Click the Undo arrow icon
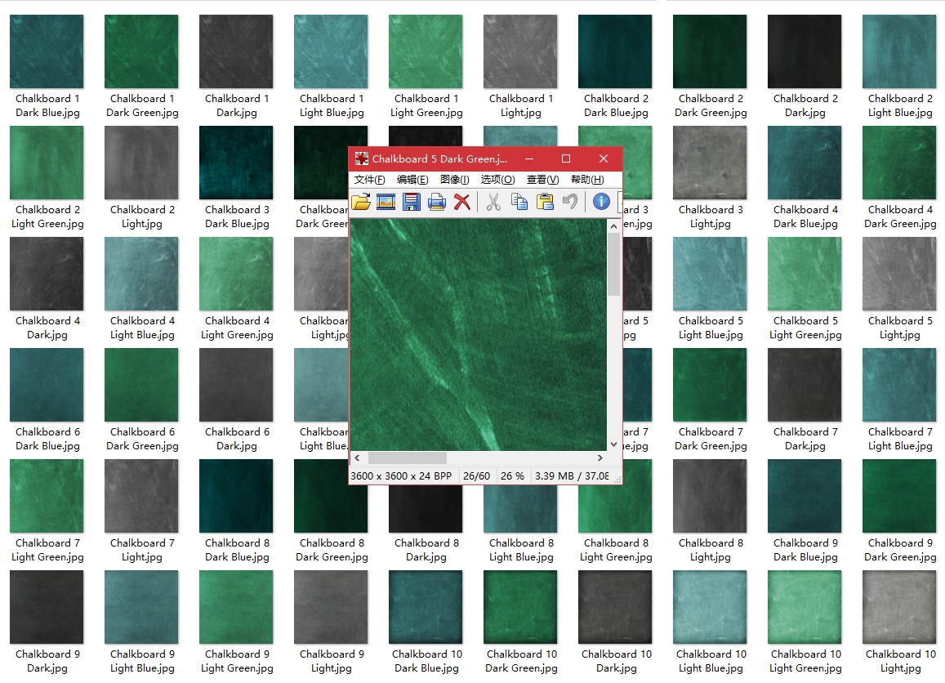This screenshot has height=683, width=945. 570,202
